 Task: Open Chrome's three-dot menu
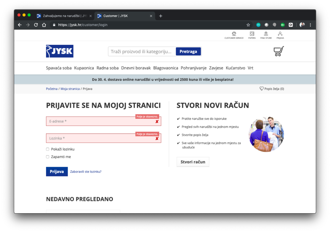pyautogui.click(x=310, y=25)
